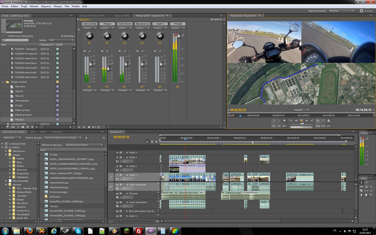Hide the Vidéo 2 track

pyautogui.click(x=117, y=166)
